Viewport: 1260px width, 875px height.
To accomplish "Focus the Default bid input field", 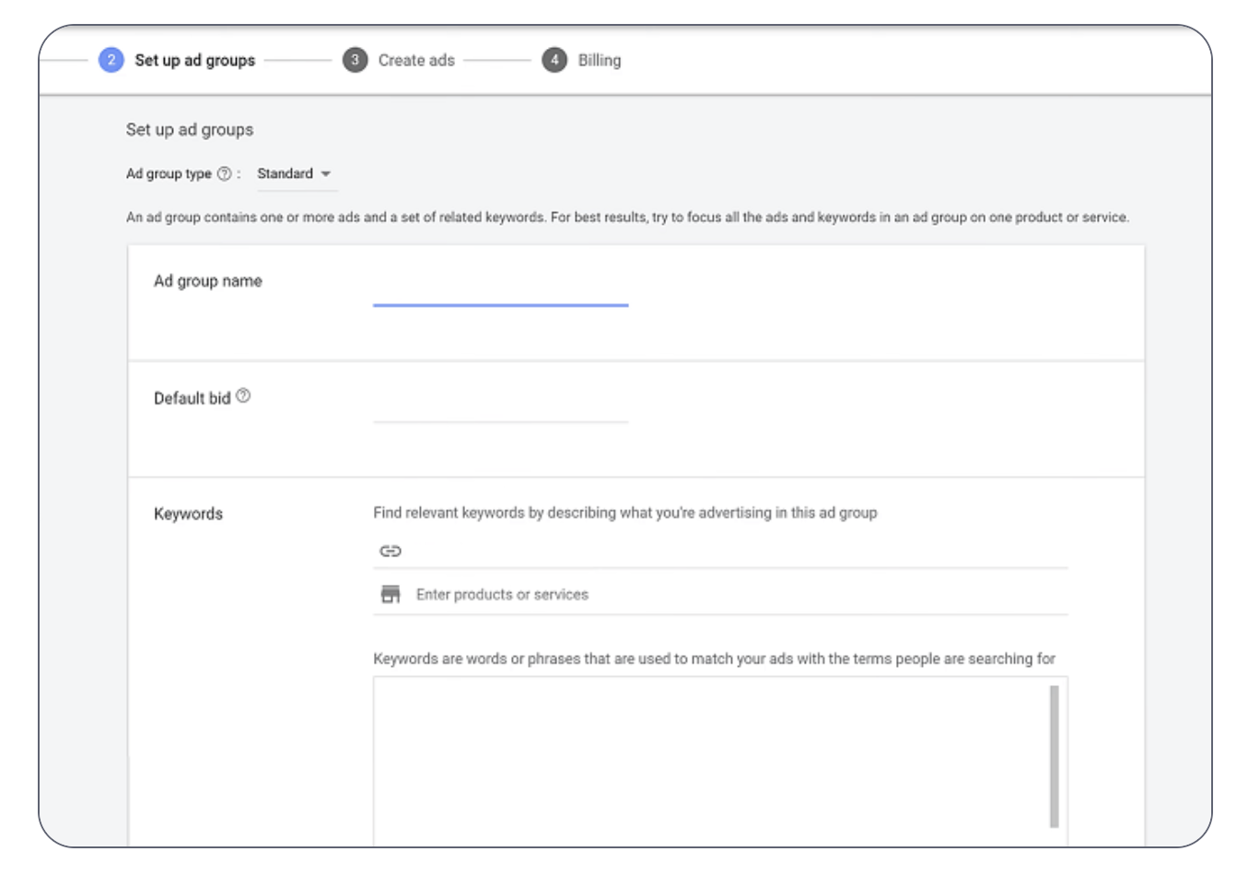I will click(500, 406).
